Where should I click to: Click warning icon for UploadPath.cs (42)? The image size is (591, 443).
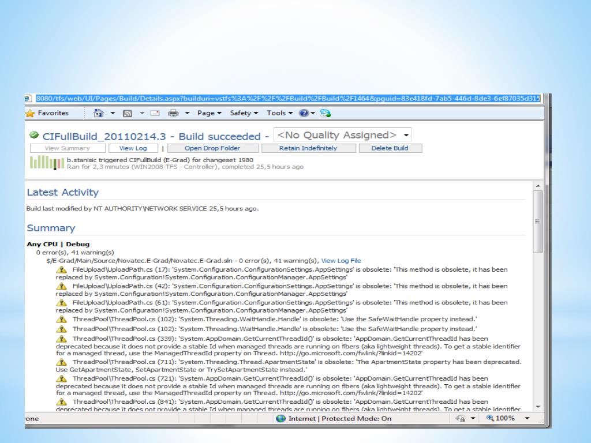point(61,286)
